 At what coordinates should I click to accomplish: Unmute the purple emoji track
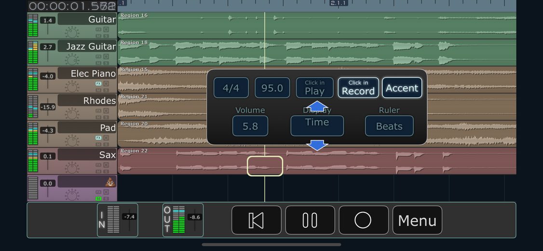98,198
